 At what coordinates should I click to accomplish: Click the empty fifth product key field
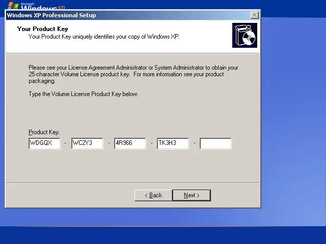point(215,143)
